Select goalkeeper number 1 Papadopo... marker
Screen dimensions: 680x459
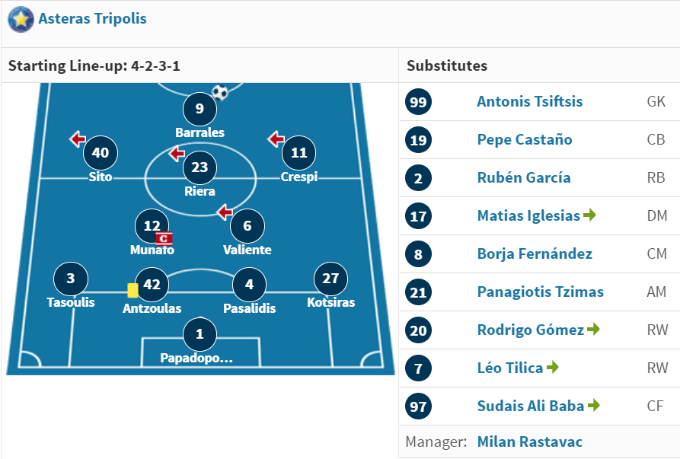click(x=200, y=334)
